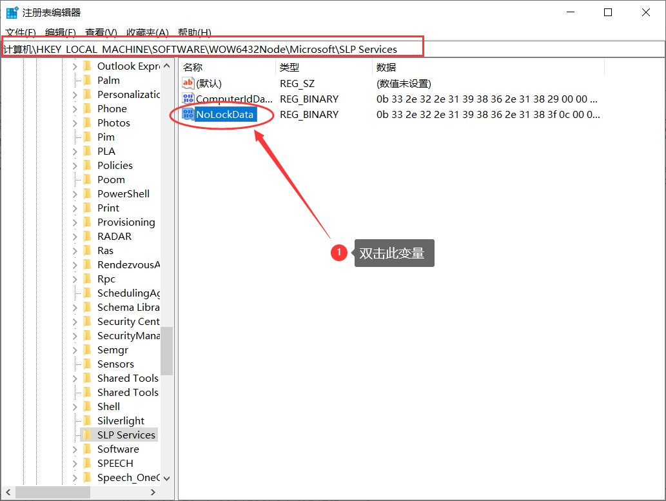
Task: Open the 编辑(E) menu
Action: (61, 32)
